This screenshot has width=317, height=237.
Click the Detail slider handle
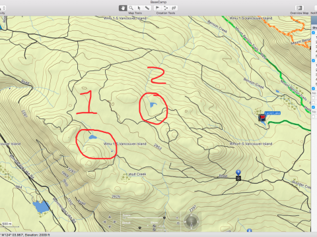tap(139, 228)
